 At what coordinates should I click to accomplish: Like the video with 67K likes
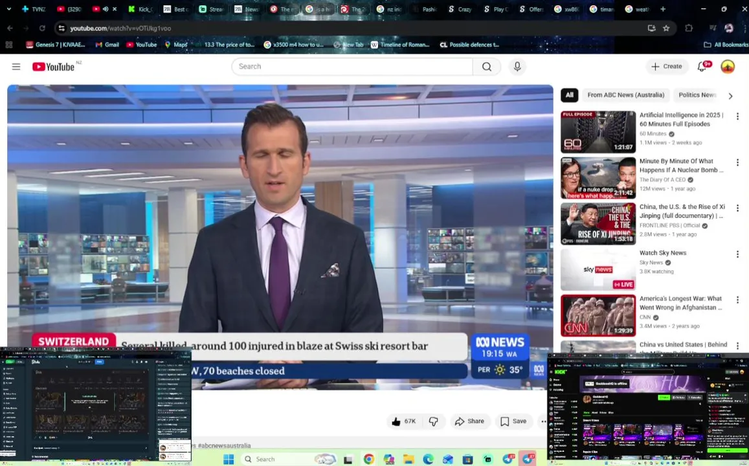tap(404, 421)
